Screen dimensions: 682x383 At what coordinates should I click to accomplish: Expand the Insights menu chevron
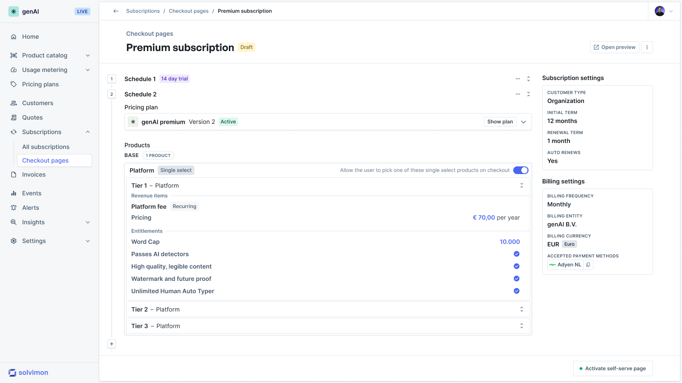coord(88,222)
